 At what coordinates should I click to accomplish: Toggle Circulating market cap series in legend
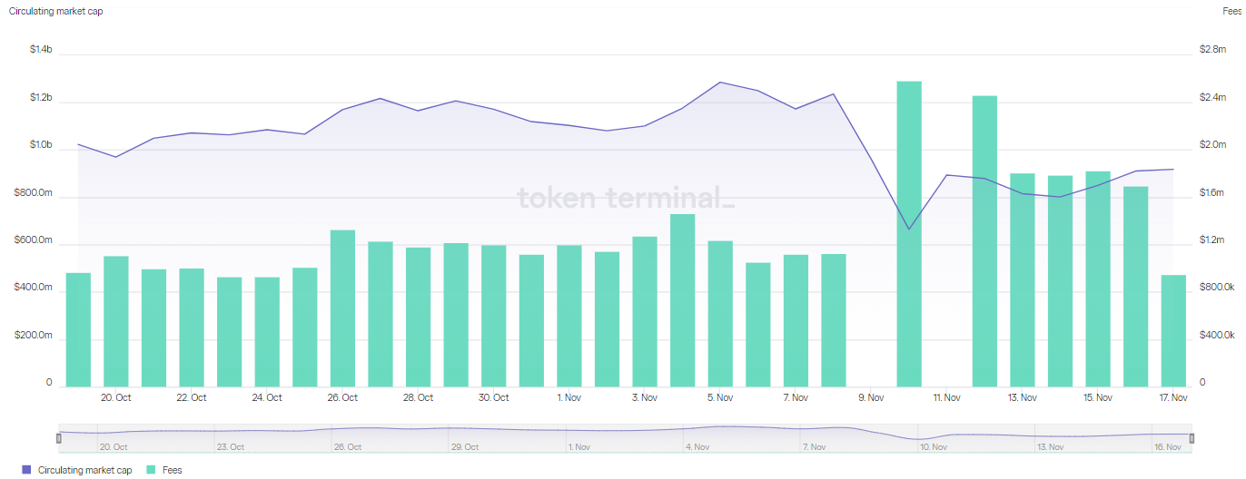pos(86,470)
